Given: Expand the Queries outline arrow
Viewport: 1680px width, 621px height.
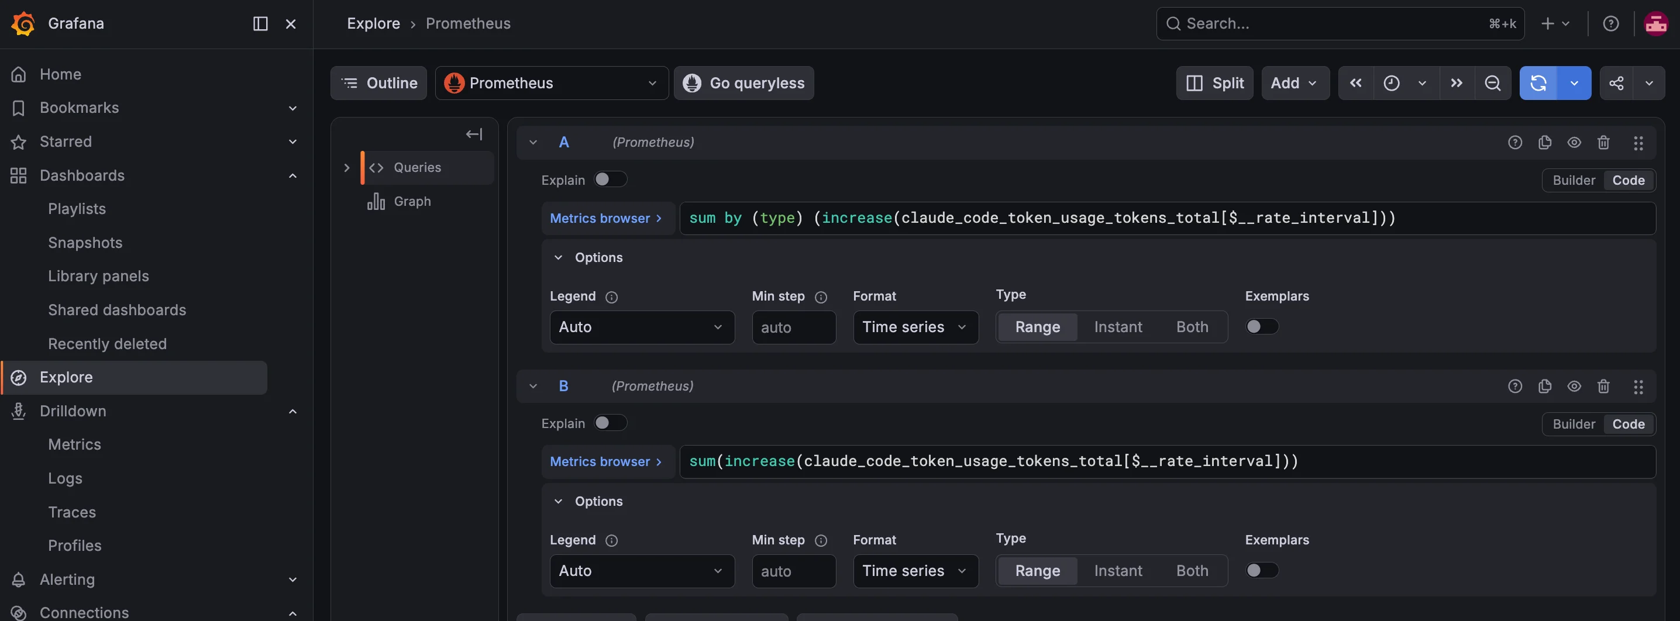Looking at the screenshot, I should point(347,167).
